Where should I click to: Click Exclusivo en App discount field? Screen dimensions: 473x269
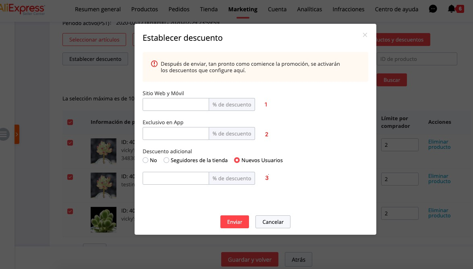[176, 133]
